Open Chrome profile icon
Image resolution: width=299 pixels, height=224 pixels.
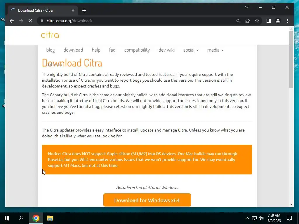pos(278,21)
